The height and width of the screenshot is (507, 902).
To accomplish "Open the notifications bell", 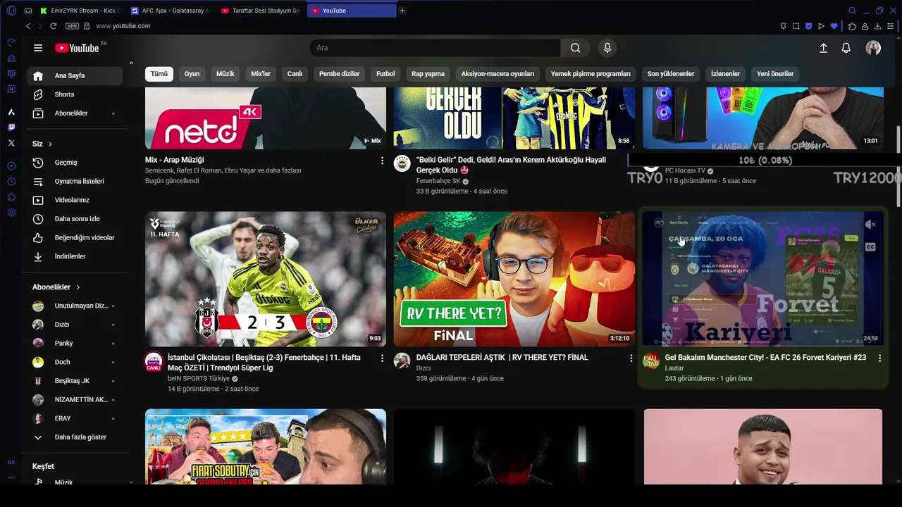I will click(x=846, y=48).
